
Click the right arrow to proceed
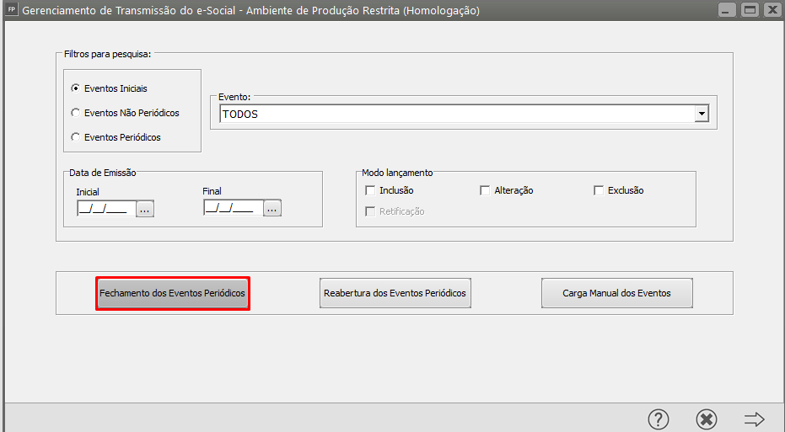pos(754,419)
